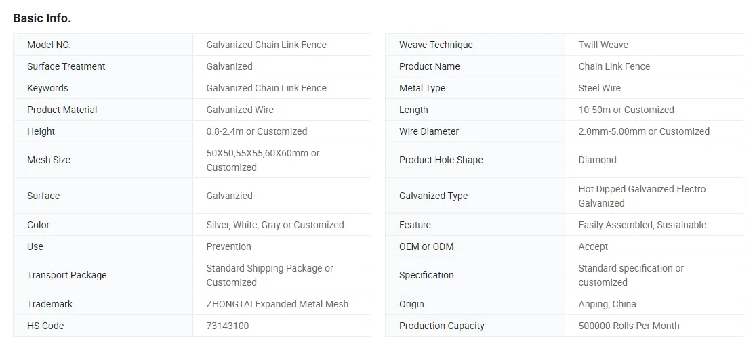Screen dimensions: 755x344
Task: Click the Height value 0.8-2.4m or Customized
Action: 257,131
